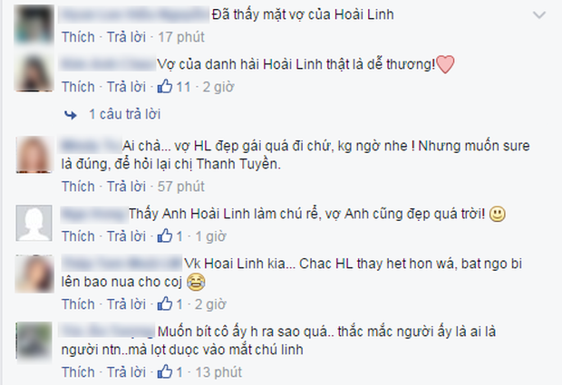Open the '17 phút' timestamp link

pyautogui.click(x=181, y=37)
